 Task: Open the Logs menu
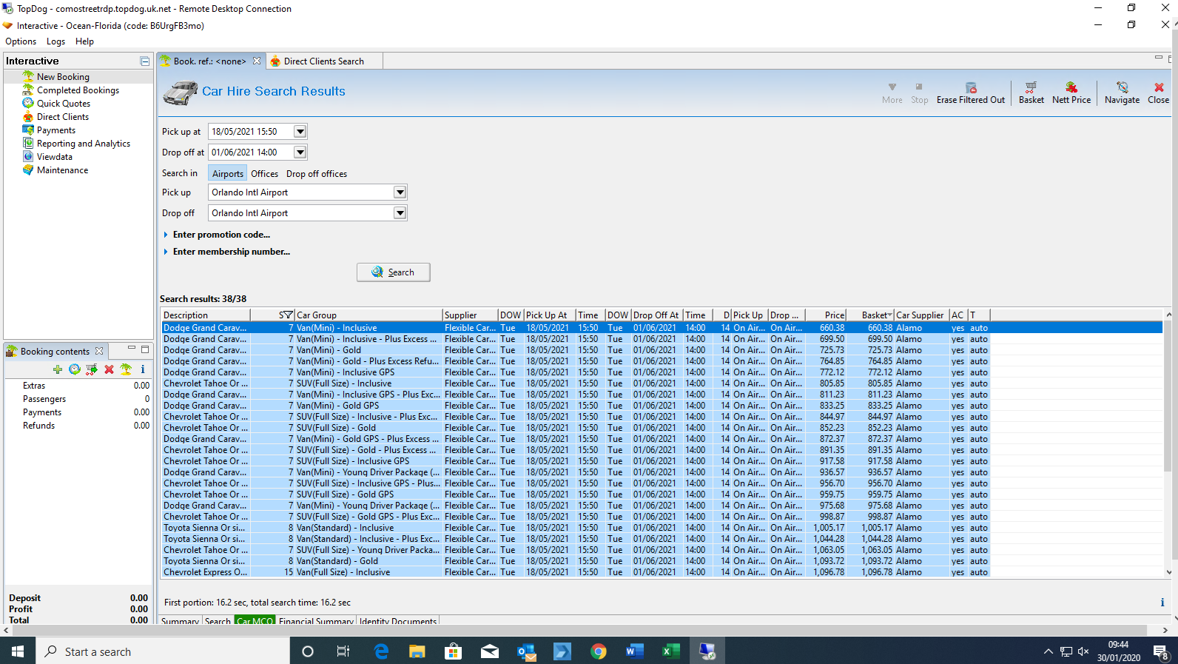[x=55, y=41]
